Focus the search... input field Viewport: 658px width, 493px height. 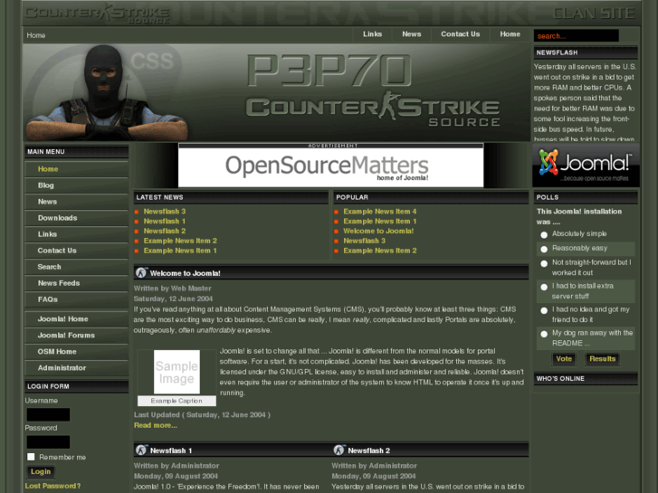coord(577,35)
